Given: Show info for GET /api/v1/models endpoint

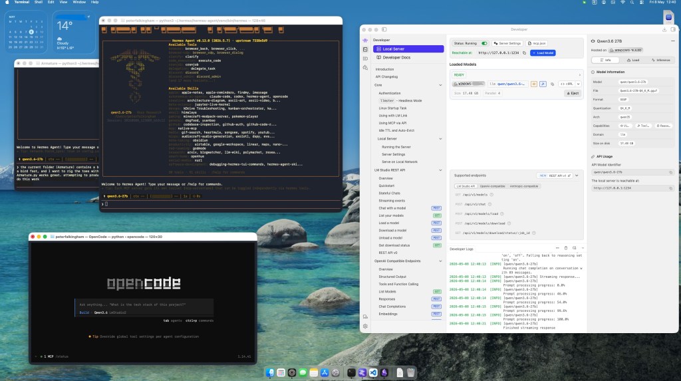Looking at the screenshot, I should coord(491,195).
